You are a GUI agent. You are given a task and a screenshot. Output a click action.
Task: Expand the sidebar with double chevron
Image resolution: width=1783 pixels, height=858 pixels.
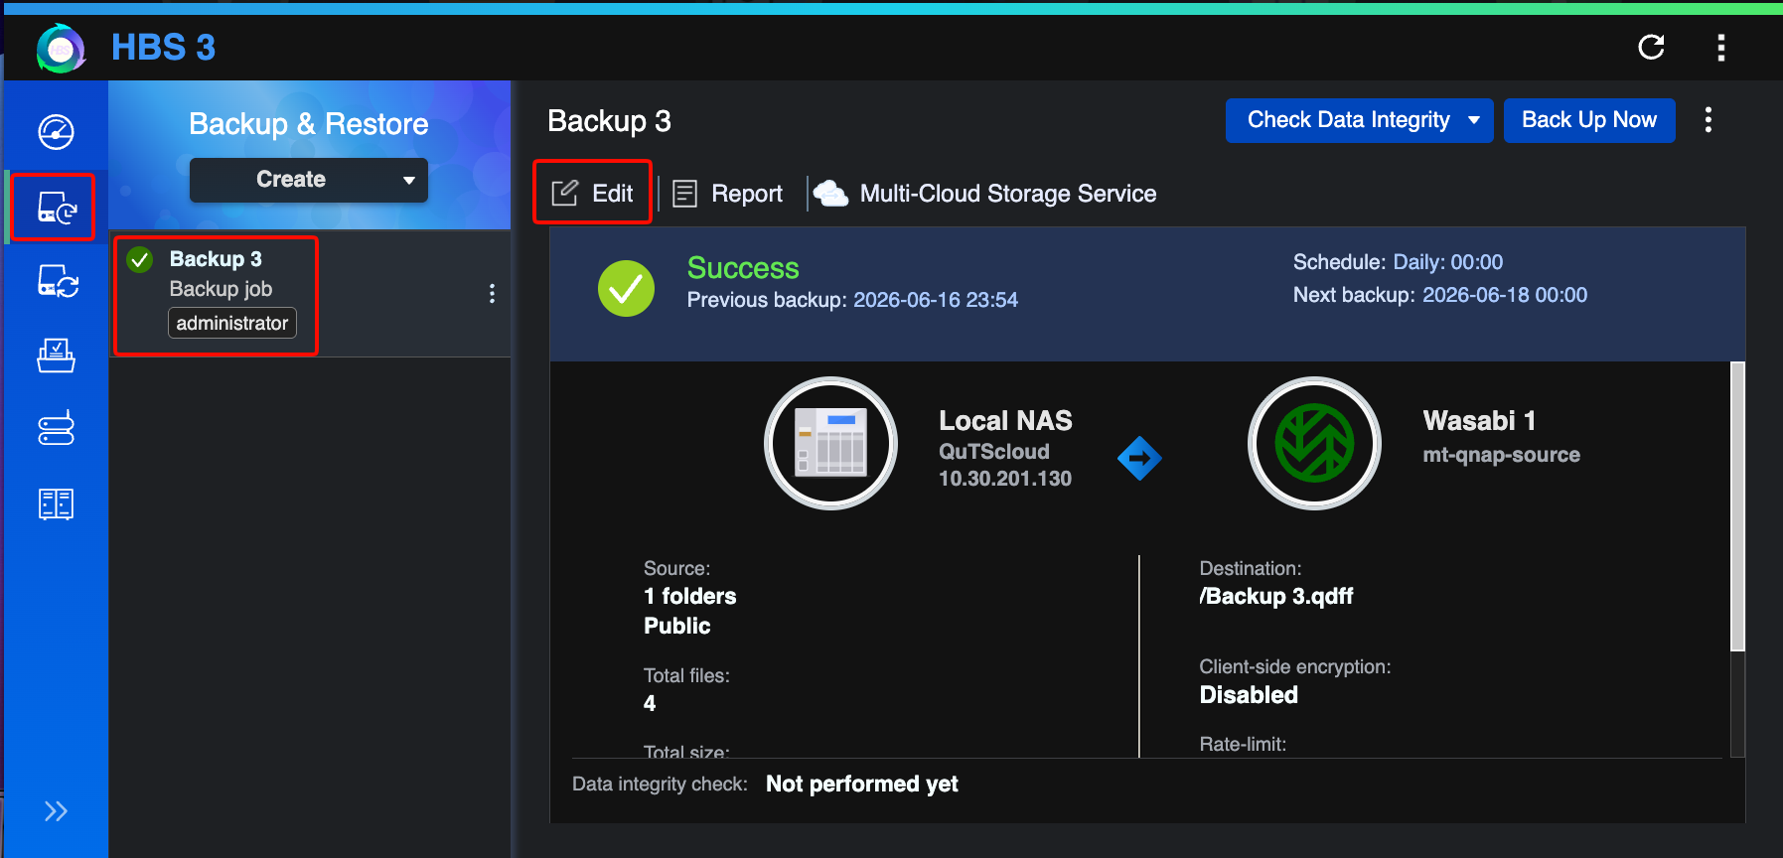56,811
